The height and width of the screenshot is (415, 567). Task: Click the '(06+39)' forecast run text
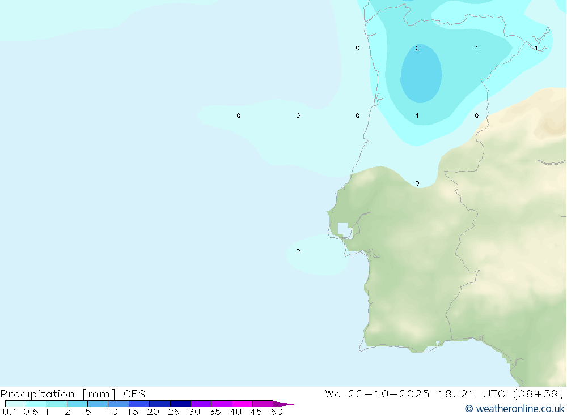tap(539, 393)
